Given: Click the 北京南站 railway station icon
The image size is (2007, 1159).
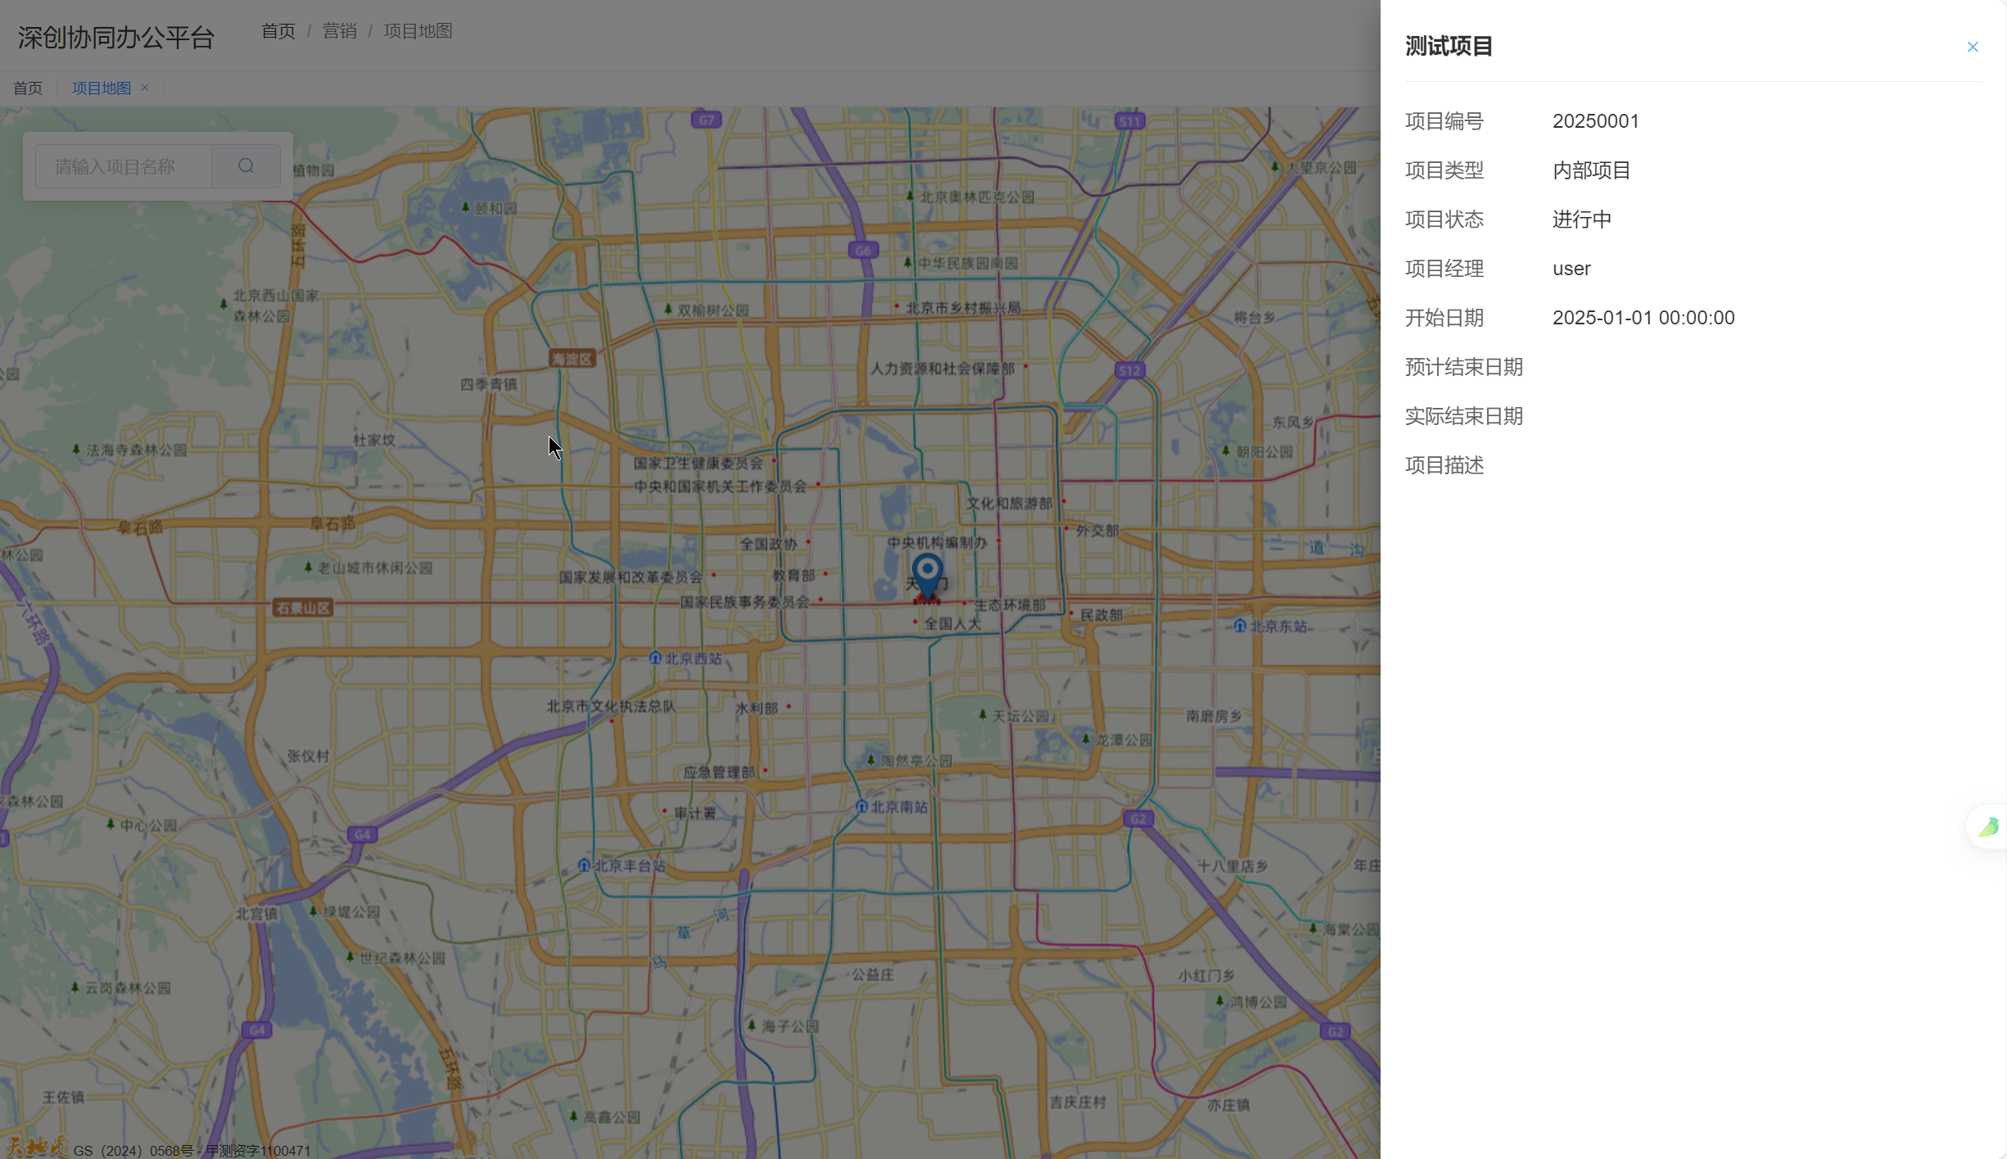Looking at the screenshot, I should pyautogui.click(x=861, y=807).
